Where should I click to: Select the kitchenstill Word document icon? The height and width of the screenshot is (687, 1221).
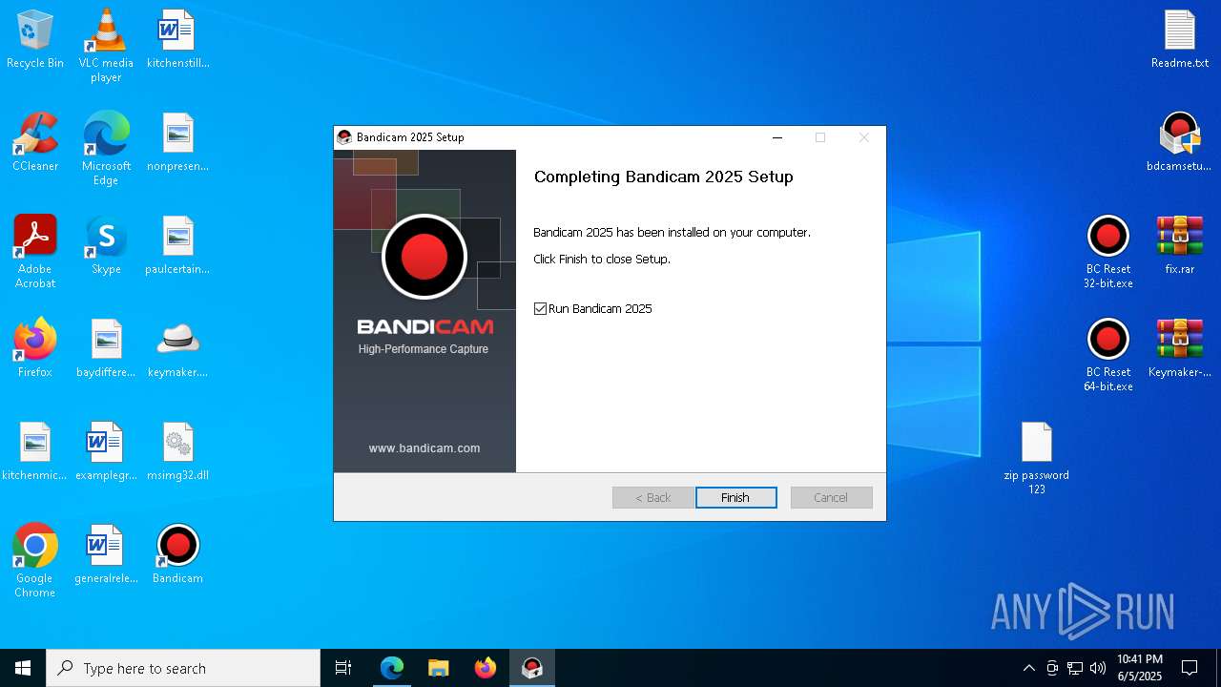coord(177,40)
